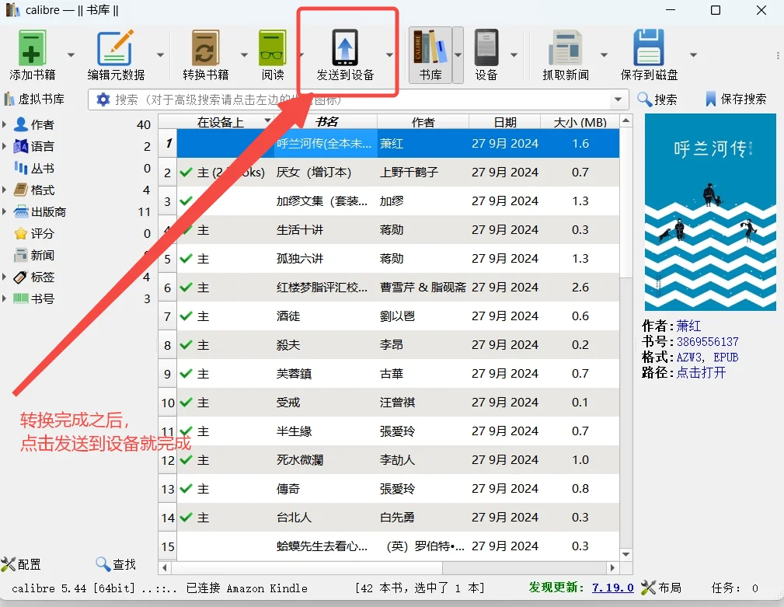
Task: Expand the Authors (作者) category
Action: 5,124
